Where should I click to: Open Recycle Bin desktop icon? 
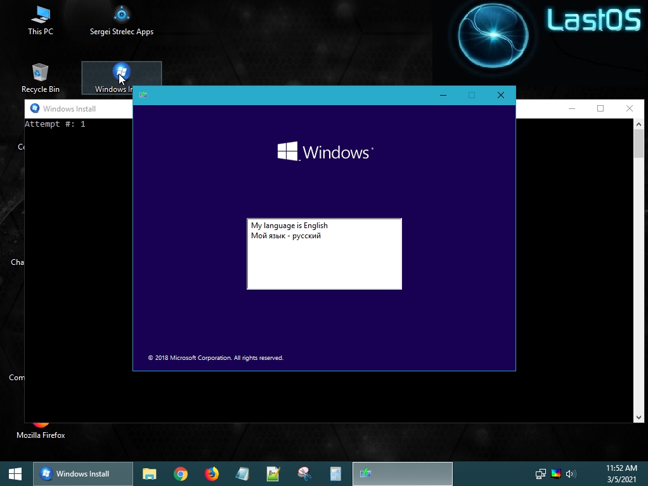(41, 78)
